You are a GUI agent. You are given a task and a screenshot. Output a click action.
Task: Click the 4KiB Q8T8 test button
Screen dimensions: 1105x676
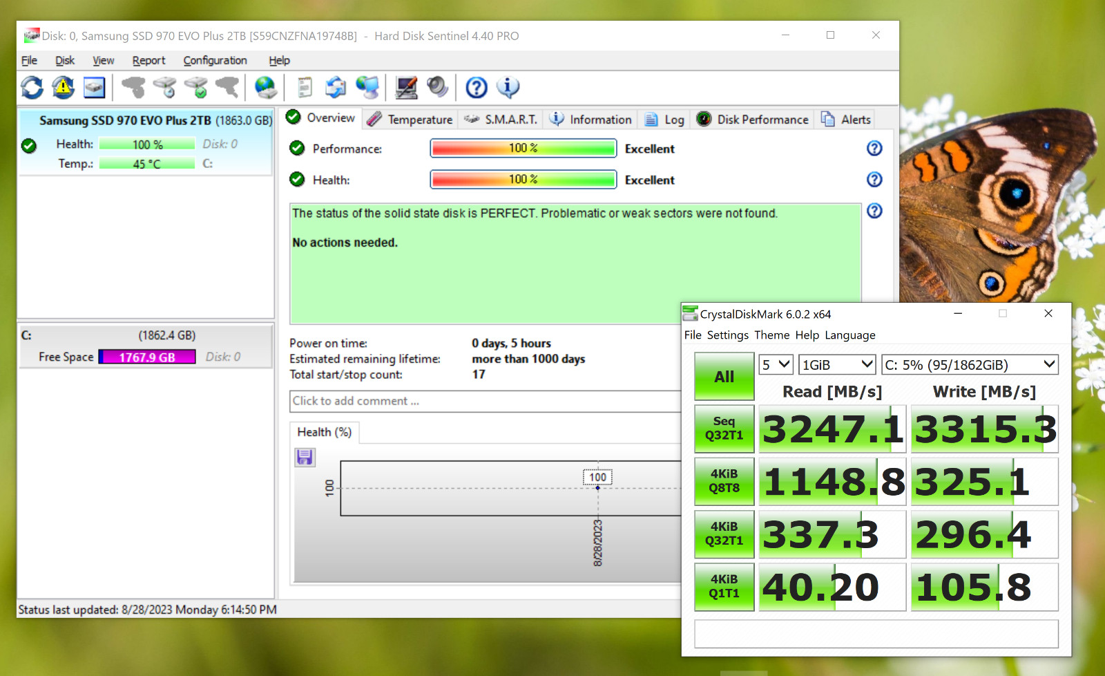coord(724,481)
